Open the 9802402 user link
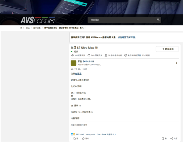Screen dimensions: 183x142 point(80,134)
